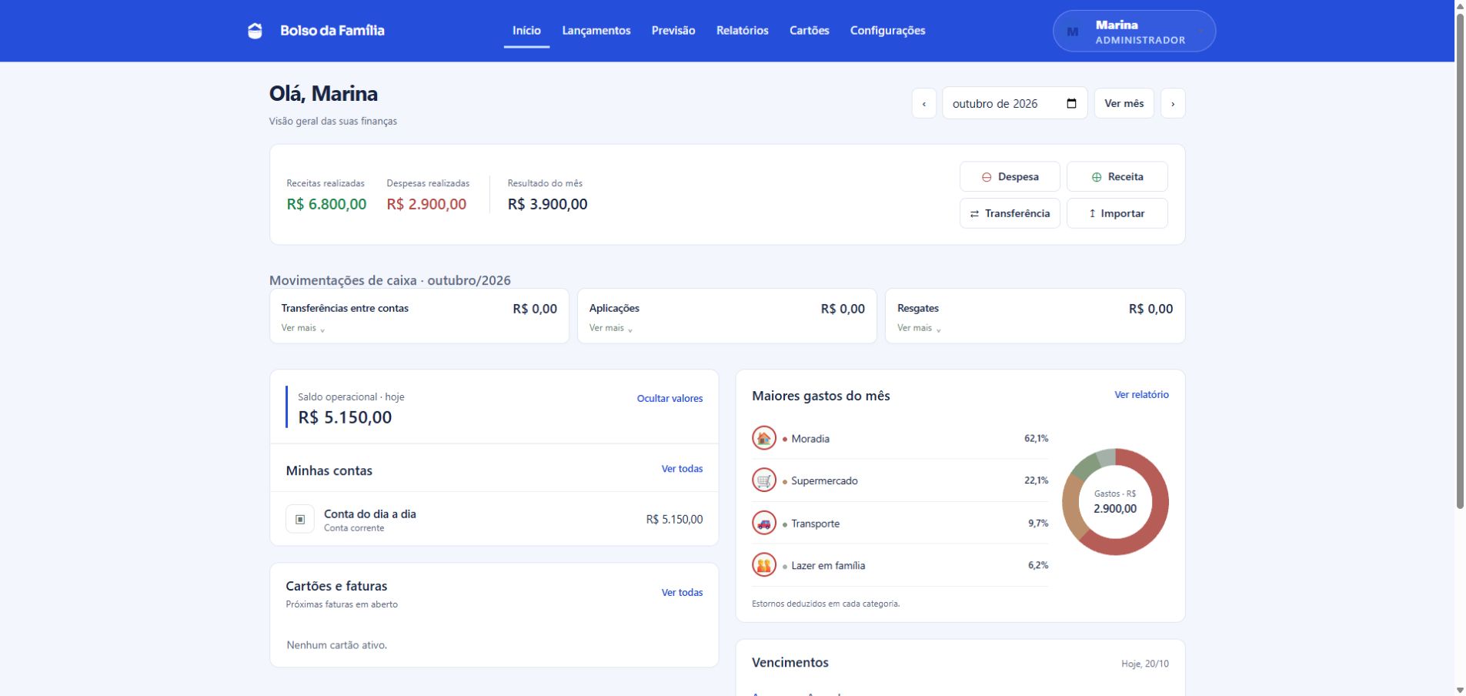Image resolution: width=1466 pixels, height=696 pixels.
Task: Expand Ver mais under Aplicações
Action: click(611, 328)
